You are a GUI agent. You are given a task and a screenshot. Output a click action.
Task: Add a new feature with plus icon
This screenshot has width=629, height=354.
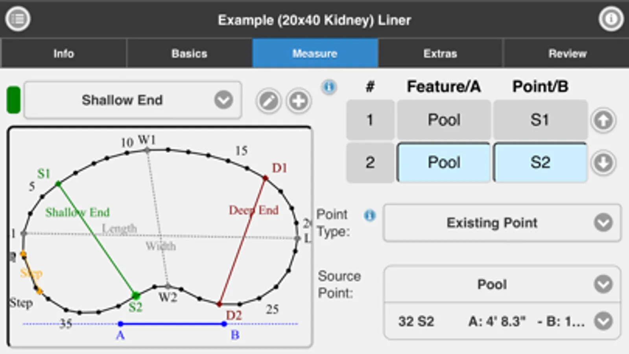click(299, 101)
